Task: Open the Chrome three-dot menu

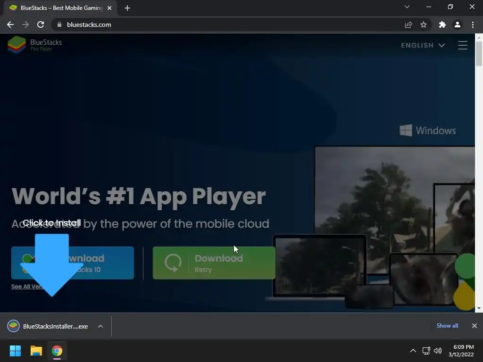Action: (473, 25)
